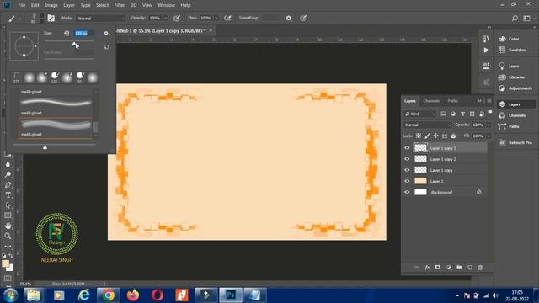Open the painting Mode dropdown showing Normal

coord(101,19)
